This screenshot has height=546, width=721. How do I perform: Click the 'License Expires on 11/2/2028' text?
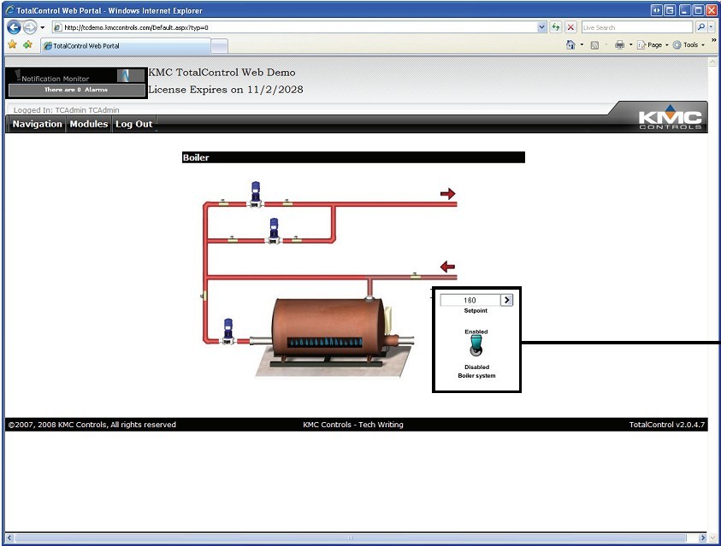(226, 90)
